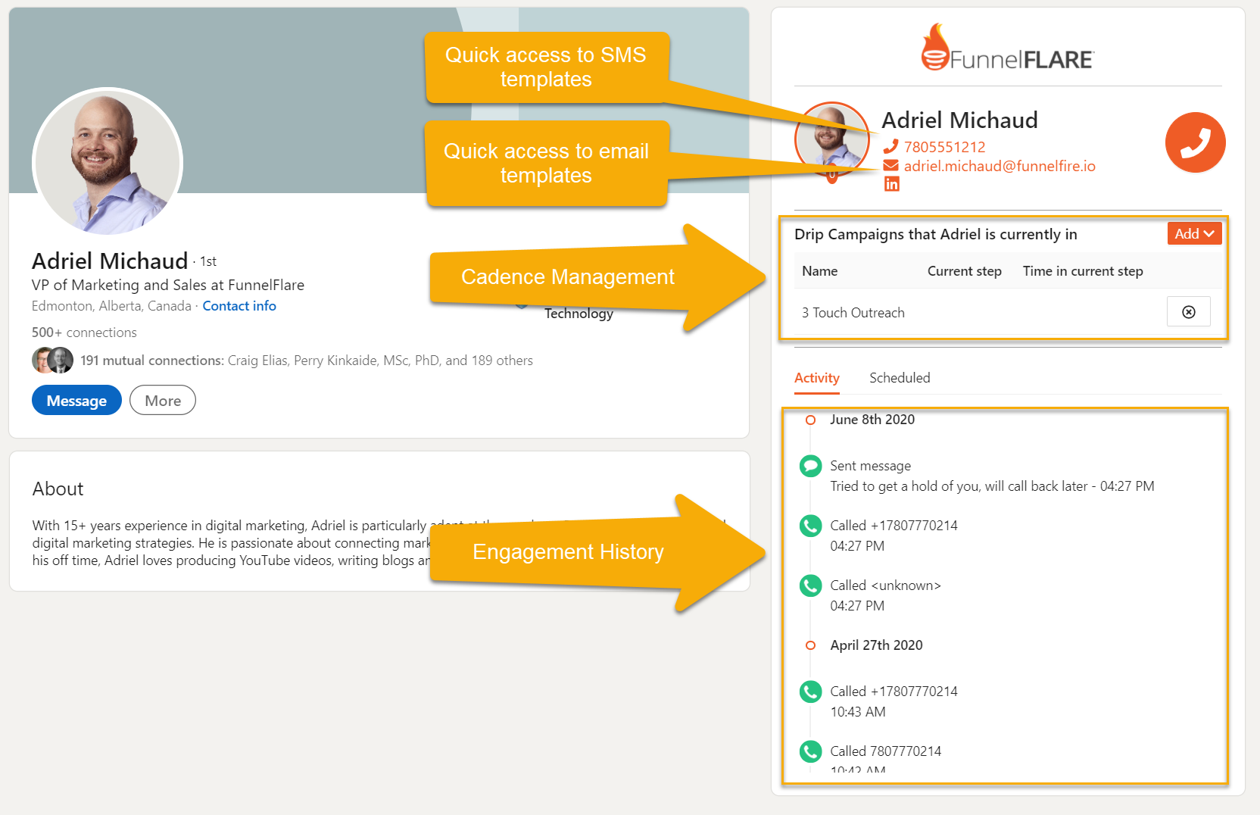Click the phone icon beside 7805551212
This screenshot has width=1260, height=815.
pos(891,147)
